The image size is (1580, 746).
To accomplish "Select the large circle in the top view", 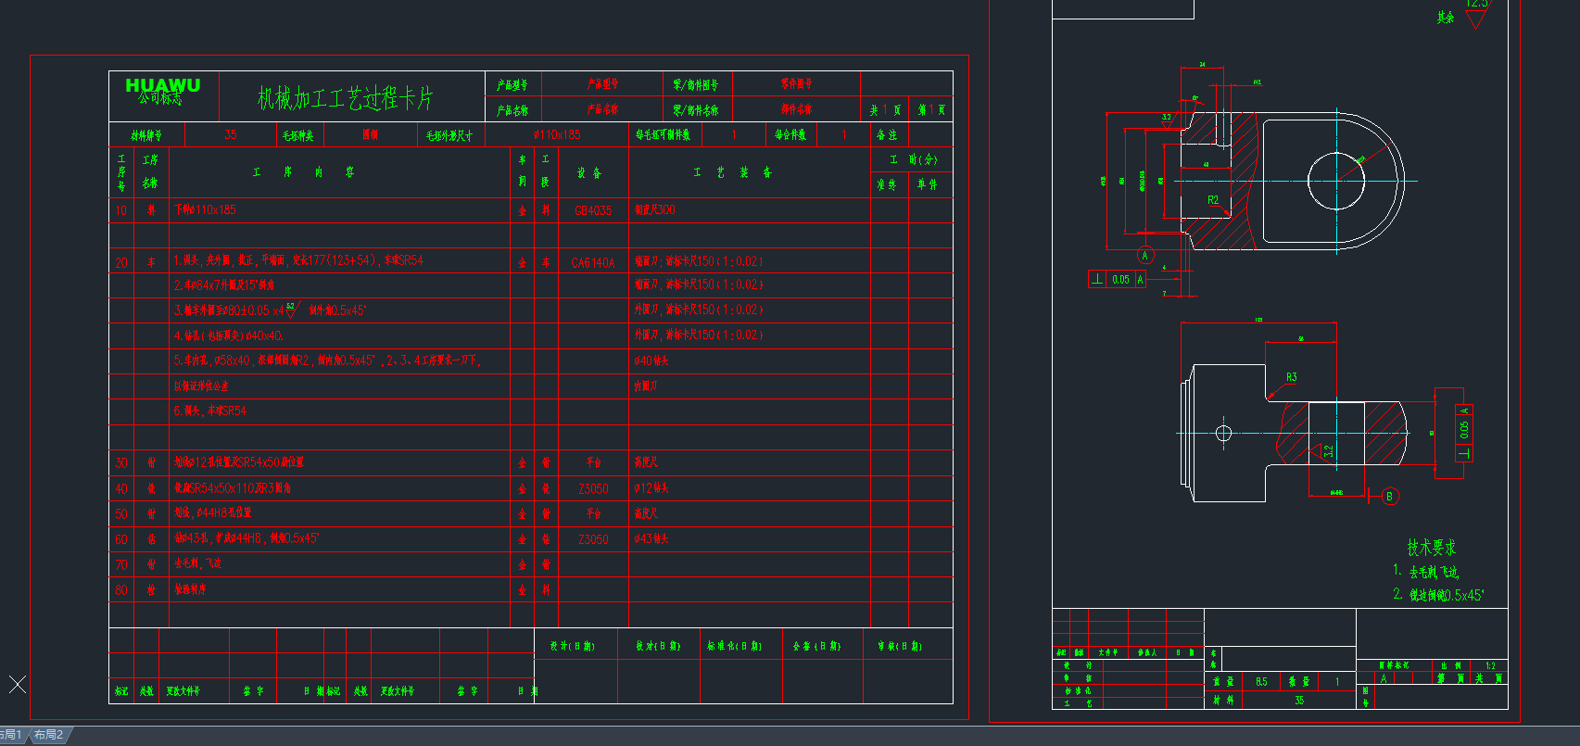I will [1335, 182].
